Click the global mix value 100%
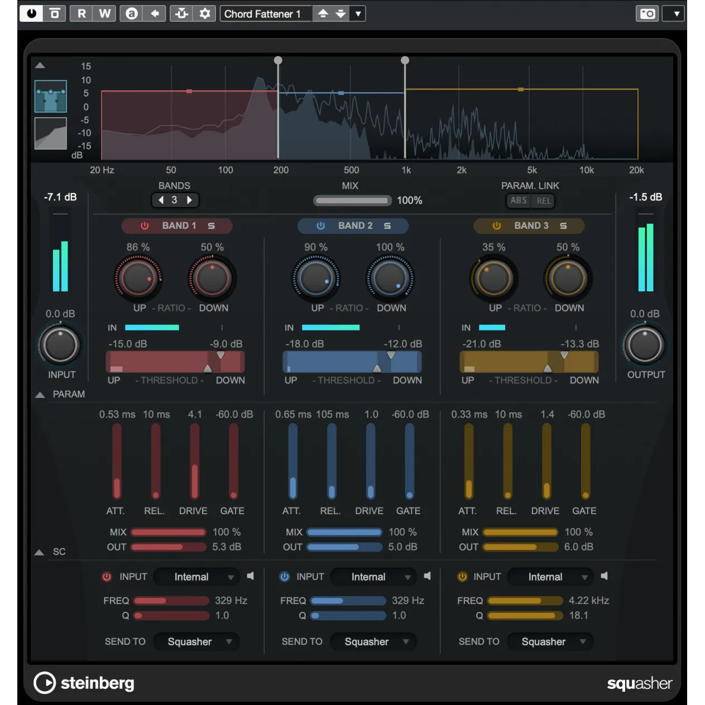Viewport: 705px width, 705px height. point(410,200)
